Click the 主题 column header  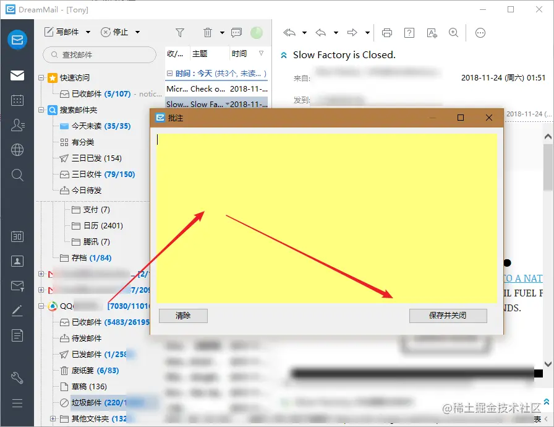[200, 54]
